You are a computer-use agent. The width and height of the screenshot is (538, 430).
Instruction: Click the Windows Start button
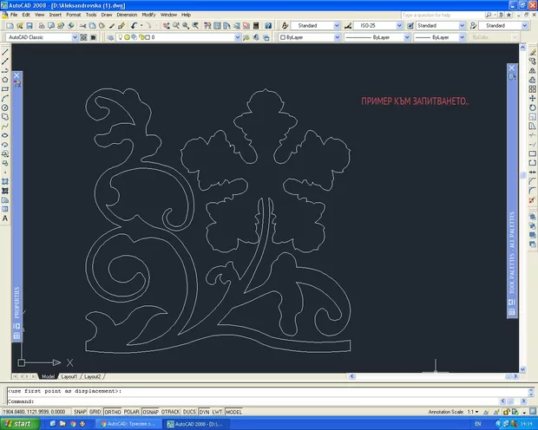(20, 424)
